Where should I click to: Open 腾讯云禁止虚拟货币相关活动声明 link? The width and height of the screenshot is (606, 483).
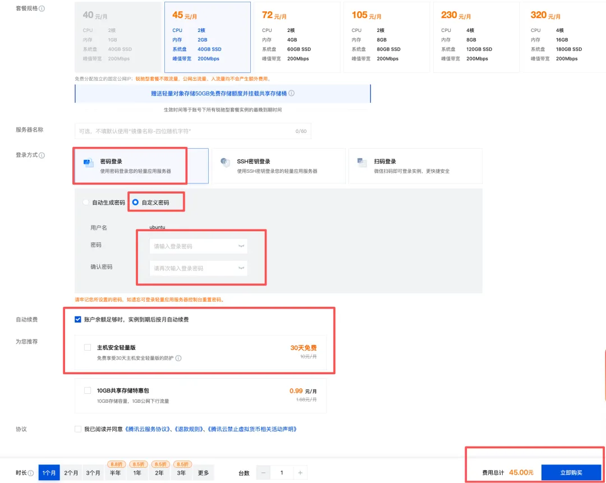coord(252,429)
